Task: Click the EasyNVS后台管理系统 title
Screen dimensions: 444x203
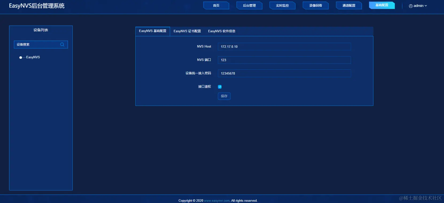Action: [37, 6]
